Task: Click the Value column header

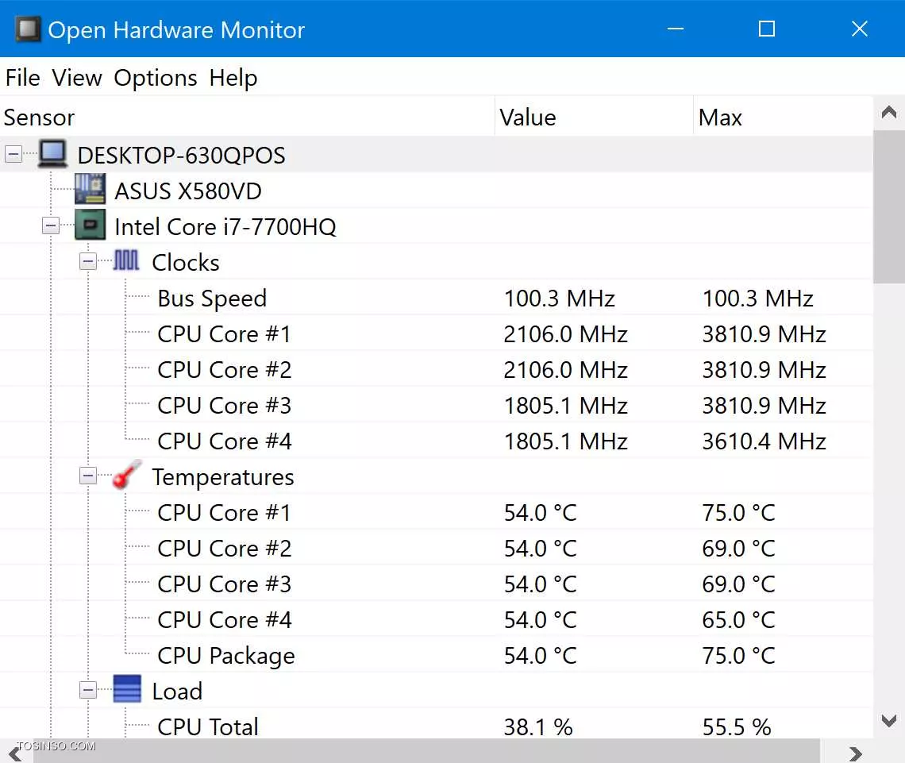Action: point(594,118)
